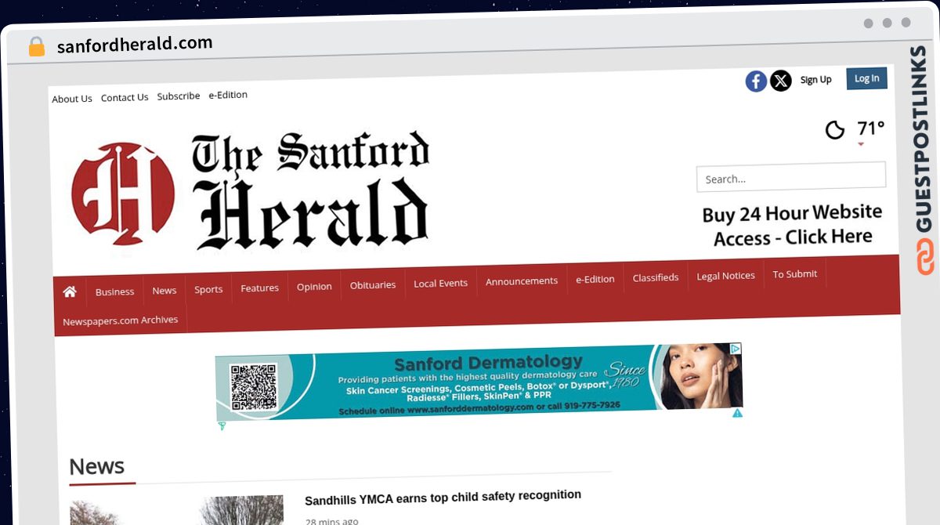Open Local Events in nav bar
940x525 pixels.
441,283
